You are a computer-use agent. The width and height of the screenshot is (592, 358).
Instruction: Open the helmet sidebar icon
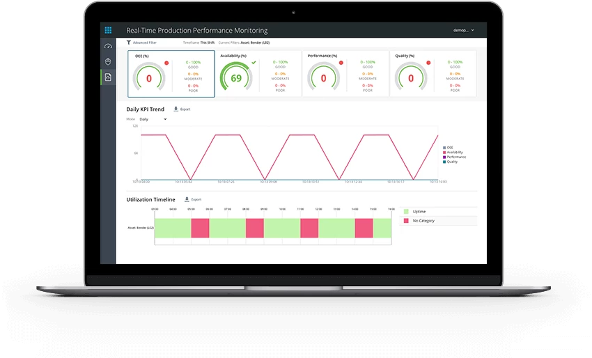coord(108,61)
